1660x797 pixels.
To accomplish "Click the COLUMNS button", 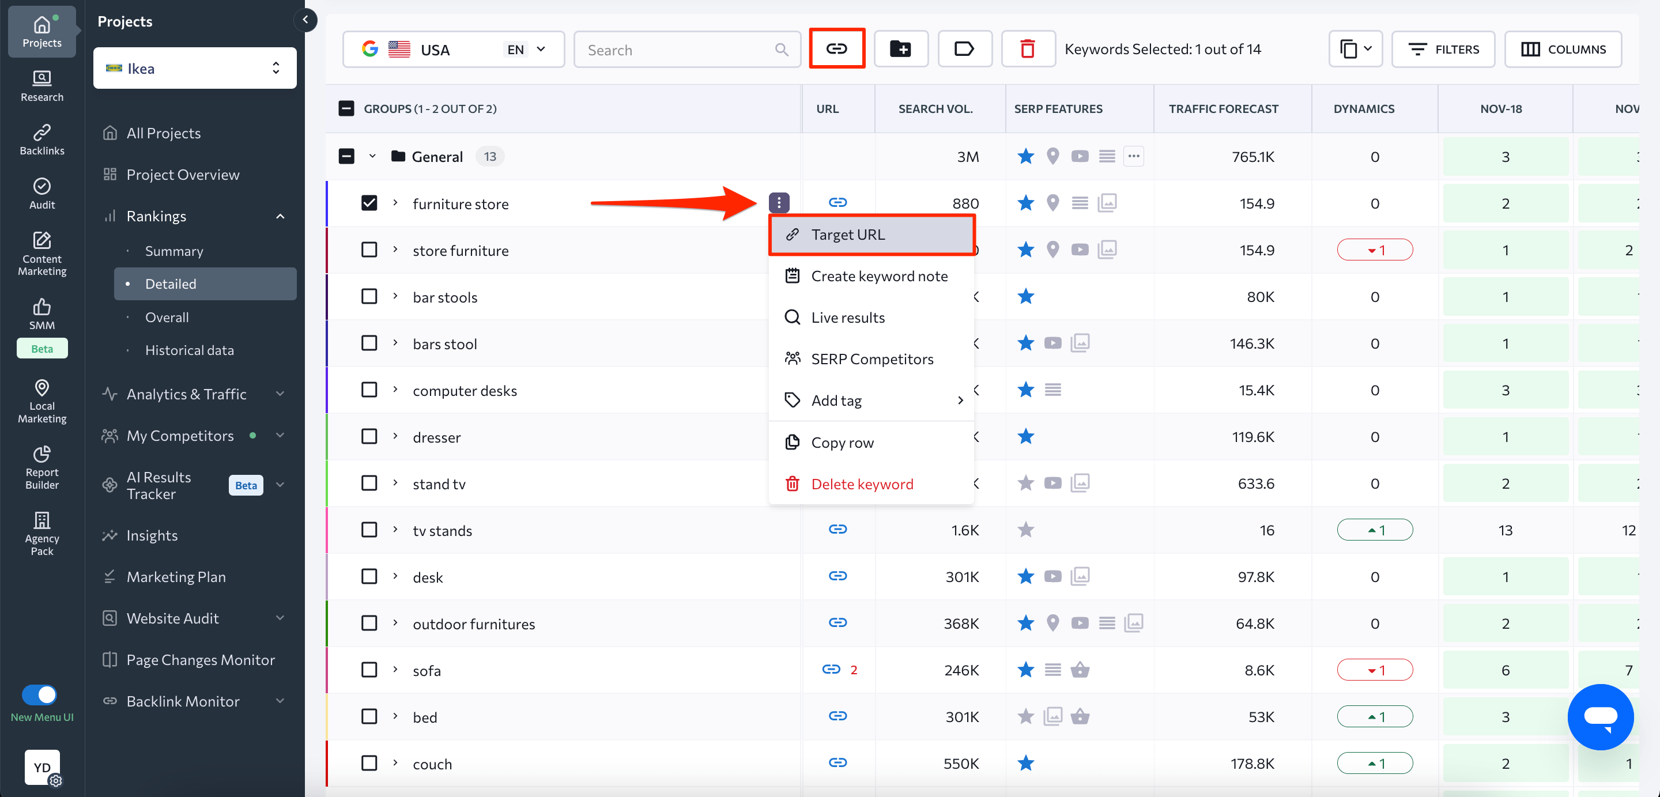I will 1563,49.
